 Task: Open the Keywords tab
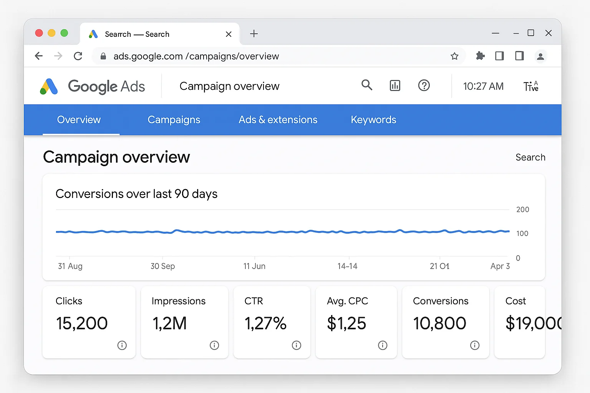coord(373,120)
